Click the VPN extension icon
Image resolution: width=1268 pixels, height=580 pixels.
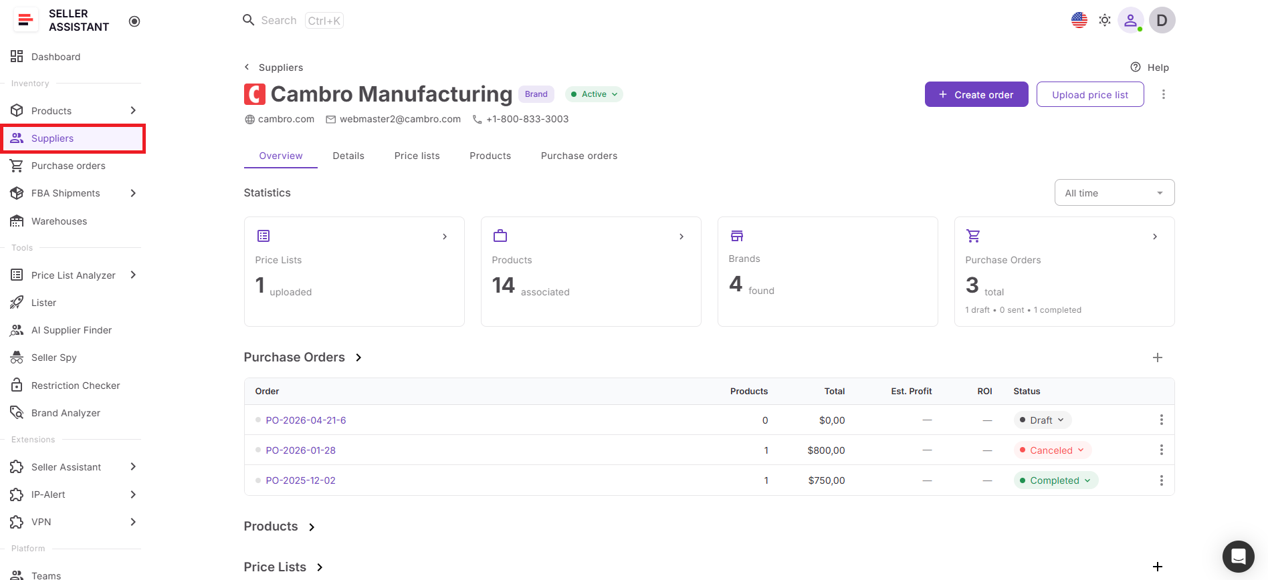[17, 522]
